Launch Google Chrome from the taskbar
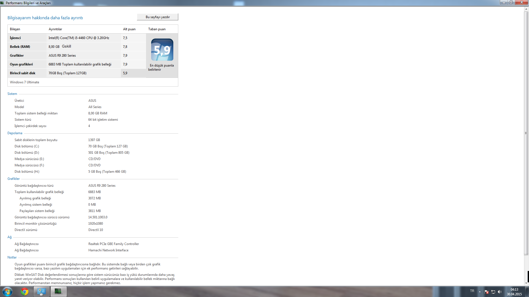Image resolution: width=529 pixels, height=297 pixels. pos(25,291)
